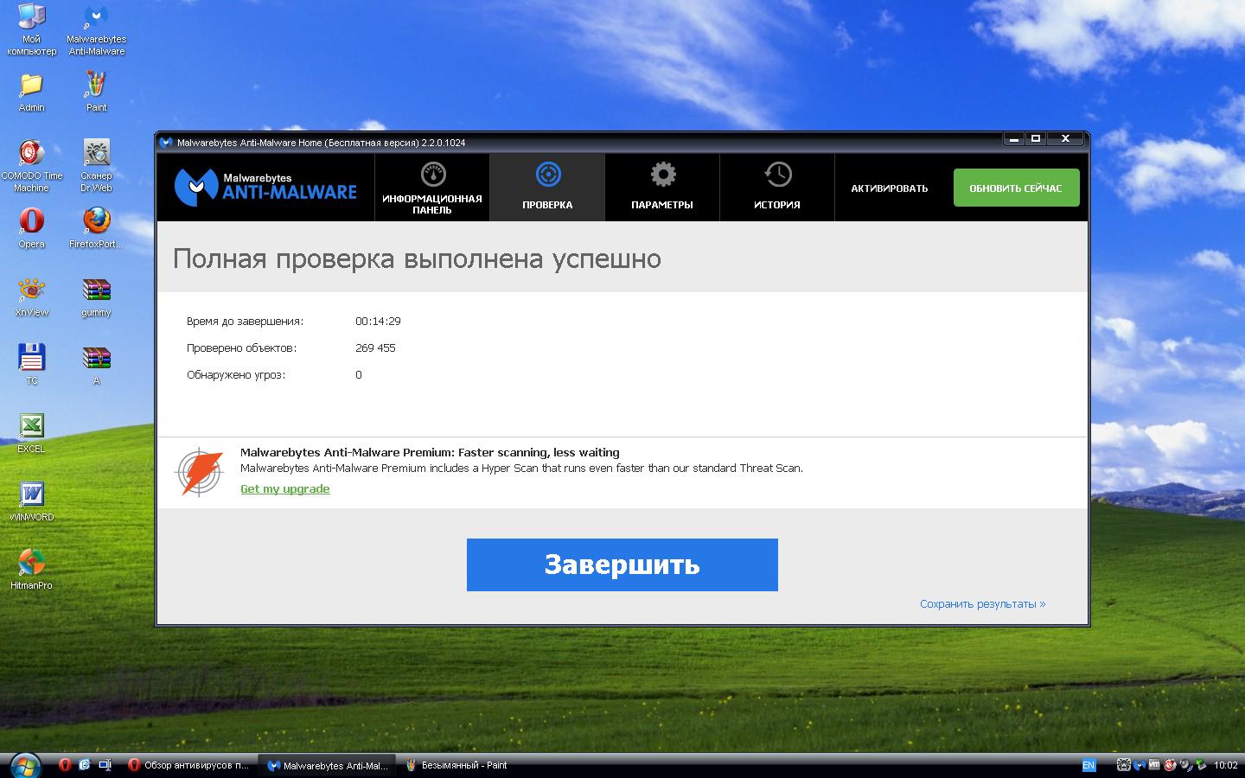Click the green Обновить сейчас button
The image size is (1245, 778).
click(1016, 188)
